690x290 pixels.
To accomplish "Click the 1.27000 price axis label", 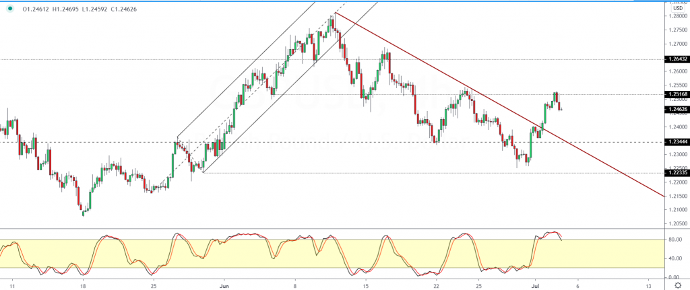I will 677,44.
